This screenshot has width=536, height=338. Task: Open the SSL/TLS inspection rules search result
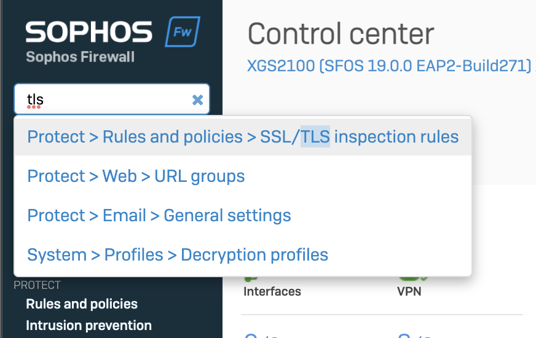(243, 136)
